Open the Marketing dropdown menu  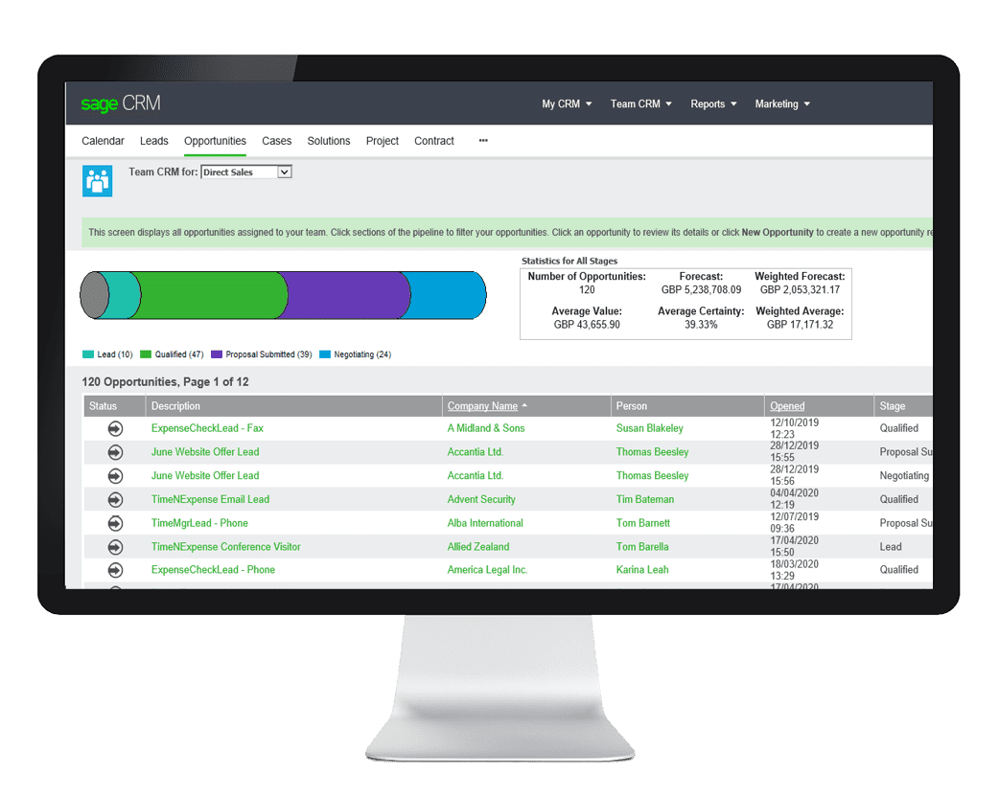click(x=782, y=103)
